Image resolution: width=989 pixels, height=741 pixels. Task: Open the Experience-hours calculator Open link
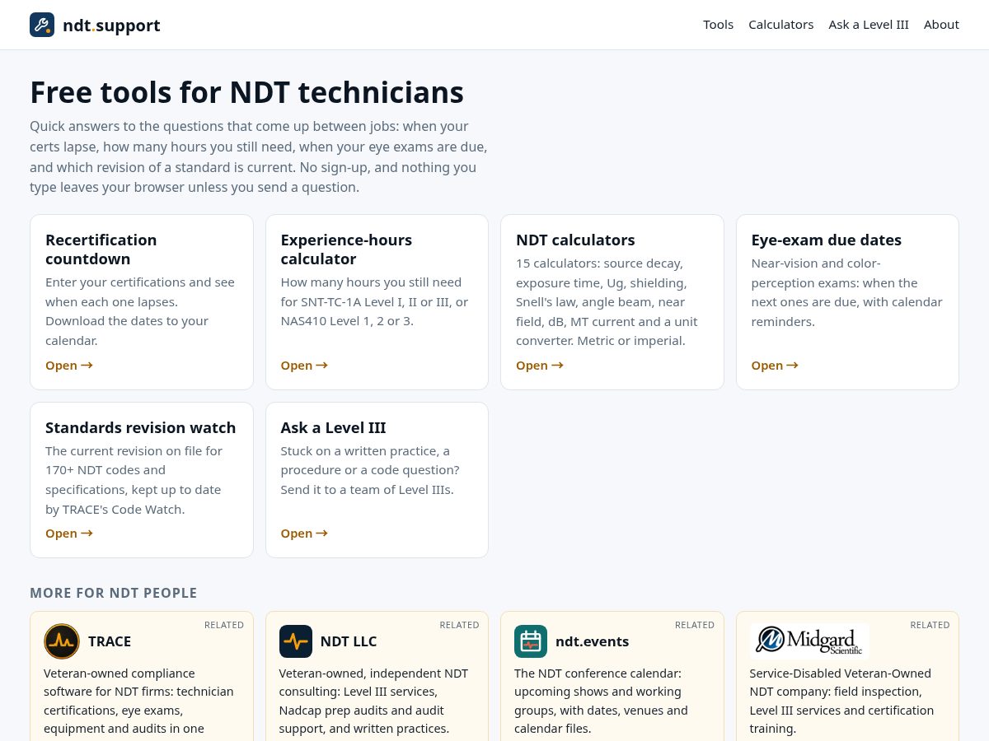304,366
